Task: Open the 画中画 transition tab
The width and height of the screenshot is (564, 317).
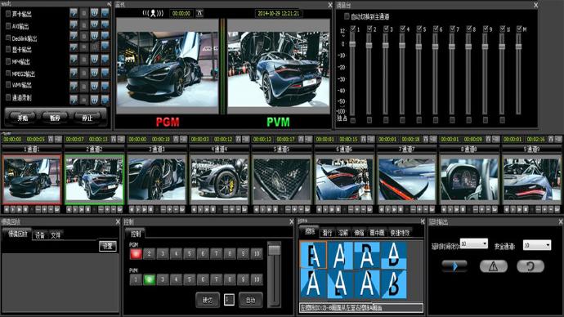Action: [377, 233]
